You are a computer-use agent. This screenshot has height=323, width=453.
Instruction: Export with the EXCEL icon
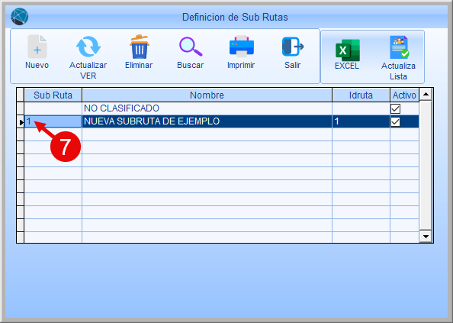point(348,50)
